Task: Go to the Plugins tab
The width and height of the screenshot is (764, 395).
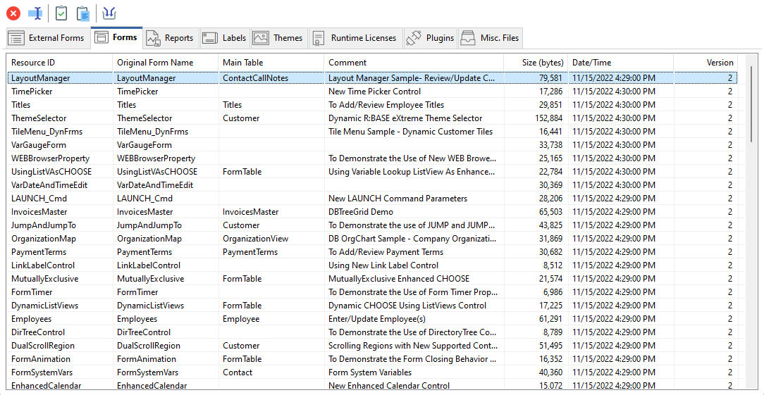Action: tap(430, 38)
